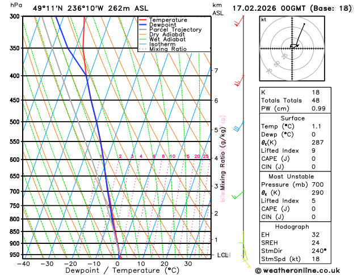357x275 pixels.
Task: Click the 700 hPa pressure label
Action: 16,191
